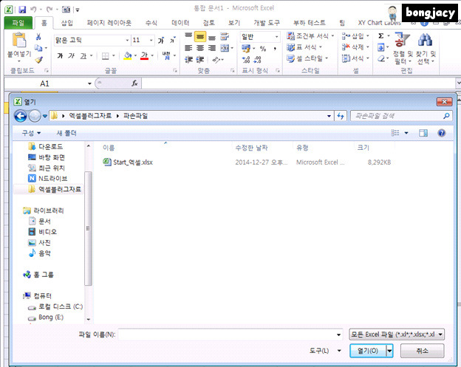
Task: Switch to the 개발 도구 tab
Action: click(267, 23)
